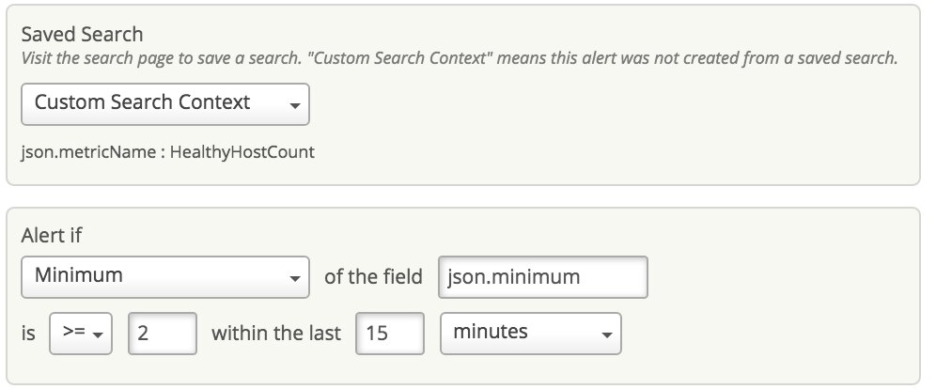The image size is (936, 389).
Task: Click the arrow beside the >= operator
Action: [x=98, y=335]
